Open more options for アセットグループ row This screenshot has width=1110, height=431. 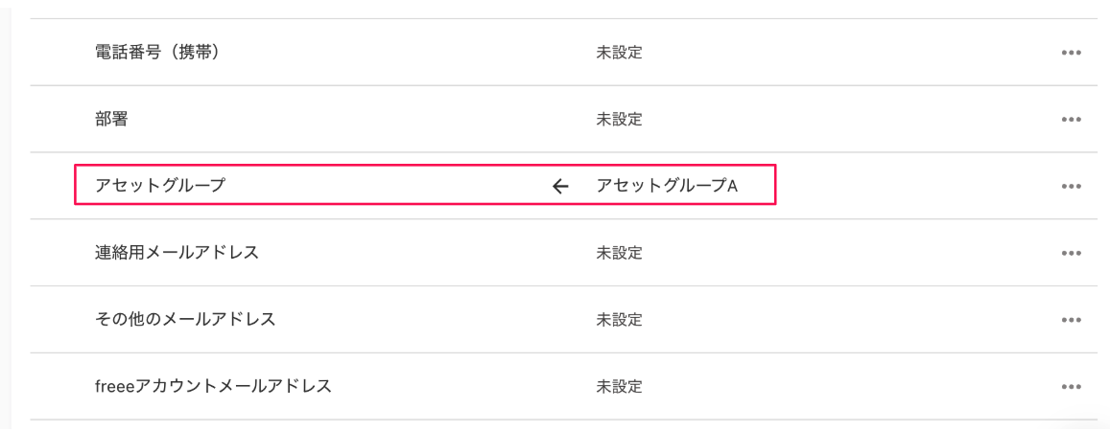point(1072,186)
